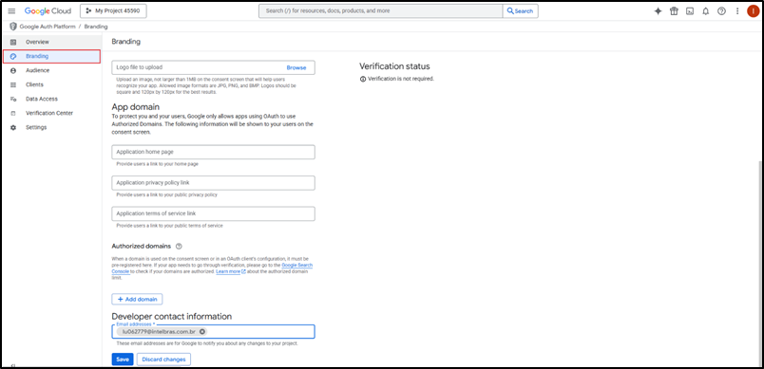Click the page vertical scrollbar
764x369 pixels.
760,263
